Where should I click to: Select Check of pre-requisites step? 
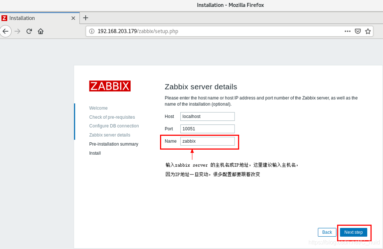(112, 117)
